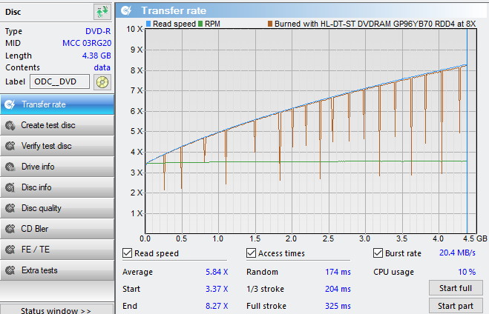
Task: Toggle the Access times checkbox
Action: coord(252,253)
